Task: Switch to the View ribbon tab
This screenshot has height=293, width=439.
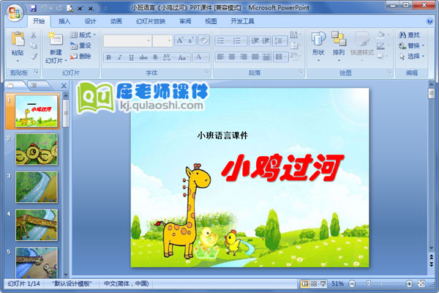Action: click(x=211, y=21)
